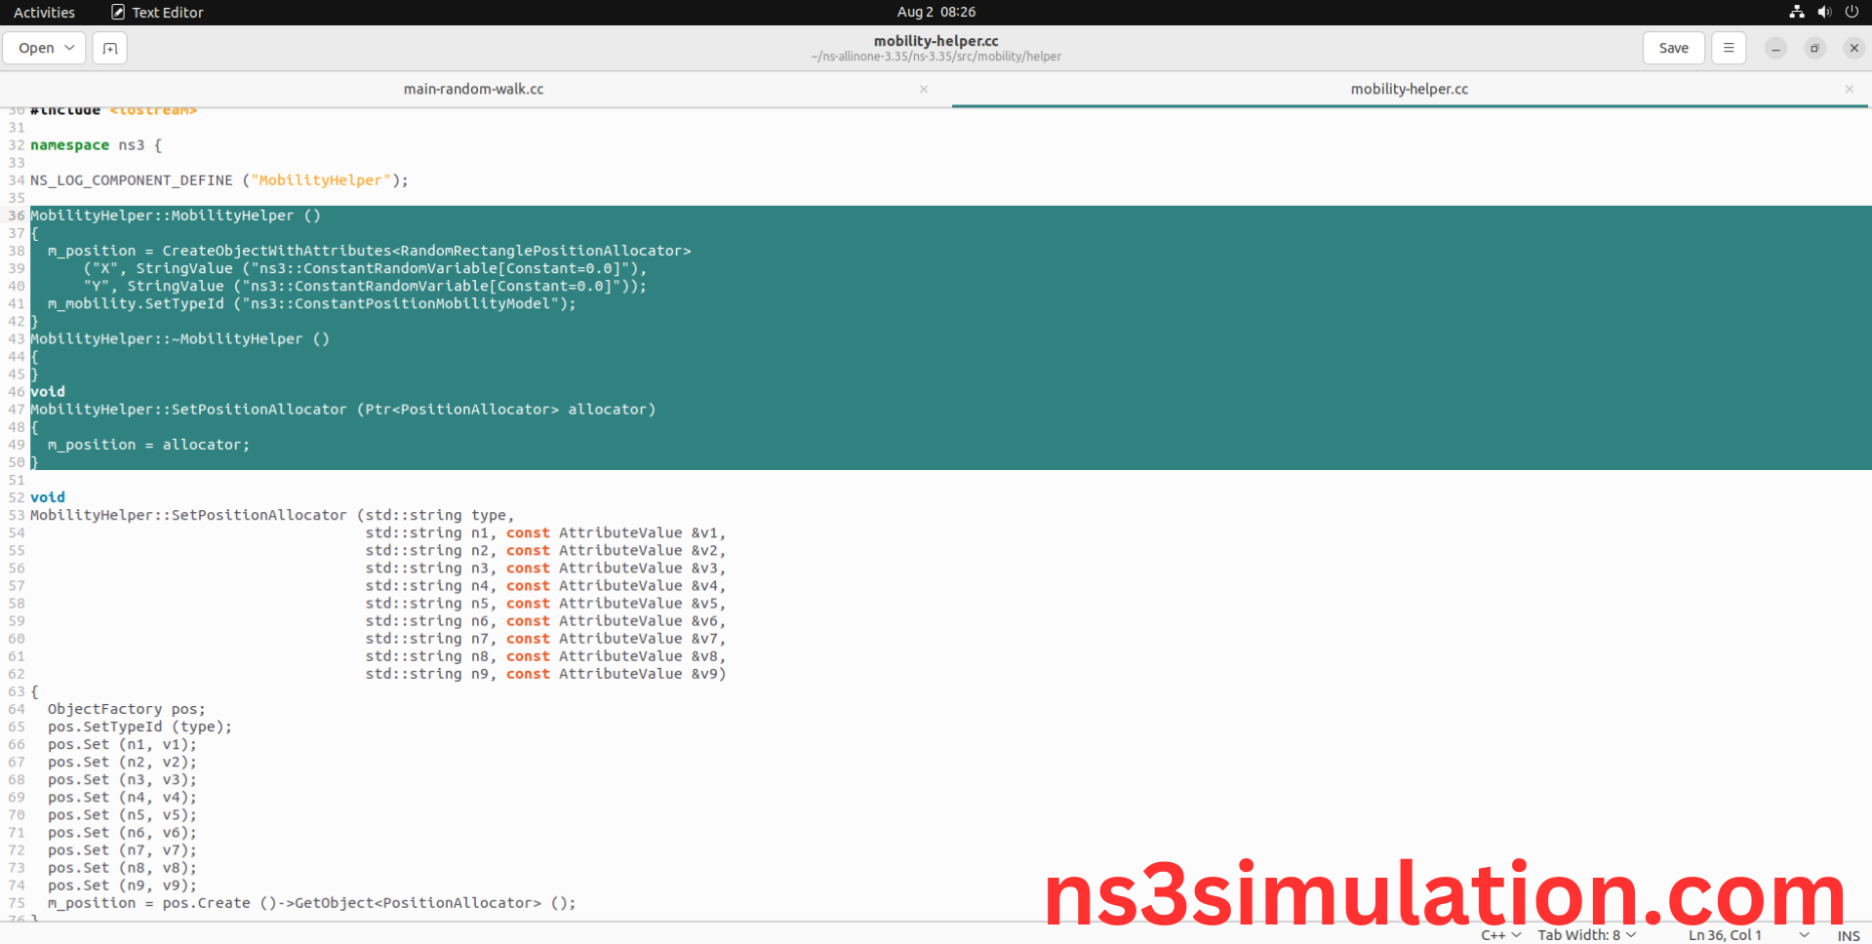This screenshot has width=1872, height=944.
Task: Open the Ln 36, Col 1 dropdown
Action: point(1746,935)
